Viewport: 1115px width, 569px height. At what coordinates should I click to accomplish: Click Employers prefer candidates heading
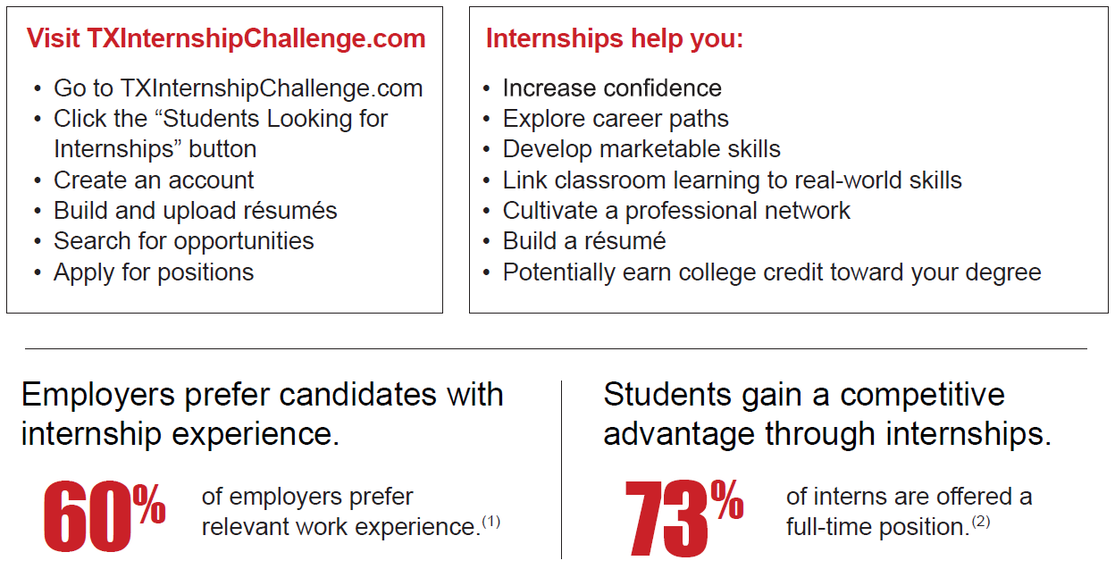tap(263, 414)
